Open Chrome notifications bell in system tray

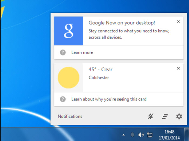(x=133, y=135)
